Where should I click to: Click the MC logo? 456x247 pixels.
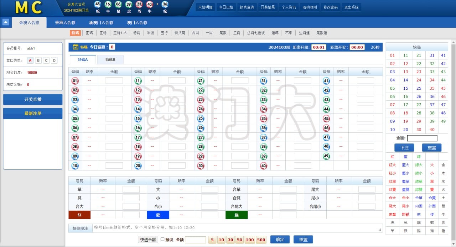point(29,7)
